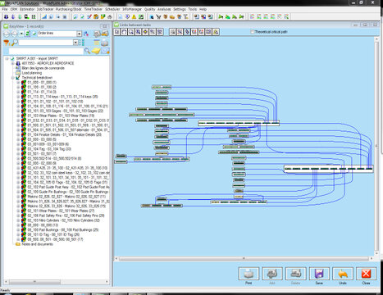
Task: Click the magnifier icon beside the funnel filter
Action: coord(15,43)
